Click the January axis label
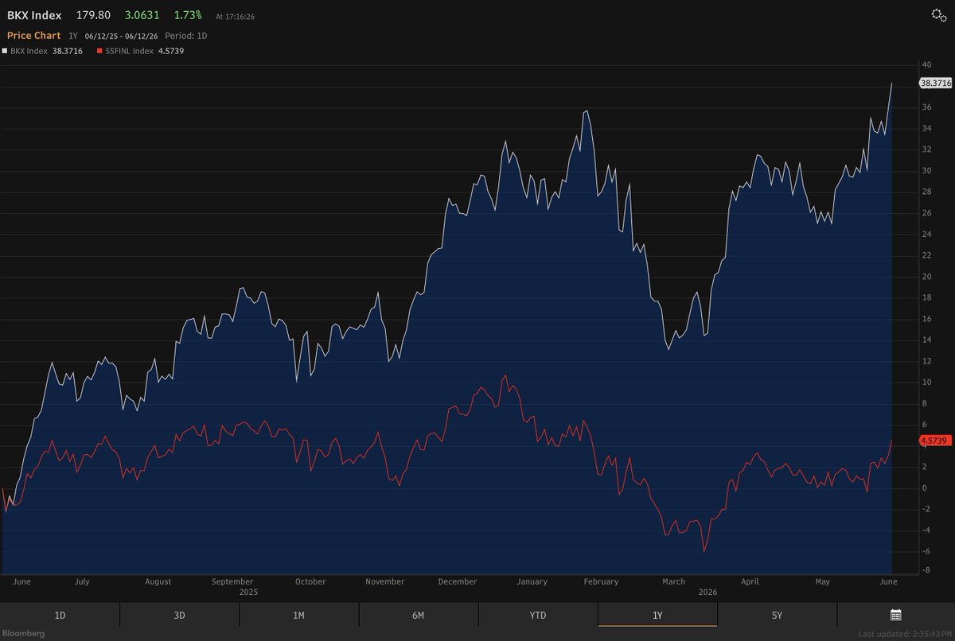The height and width of the screenshot is (641, 955). (532, 581)
